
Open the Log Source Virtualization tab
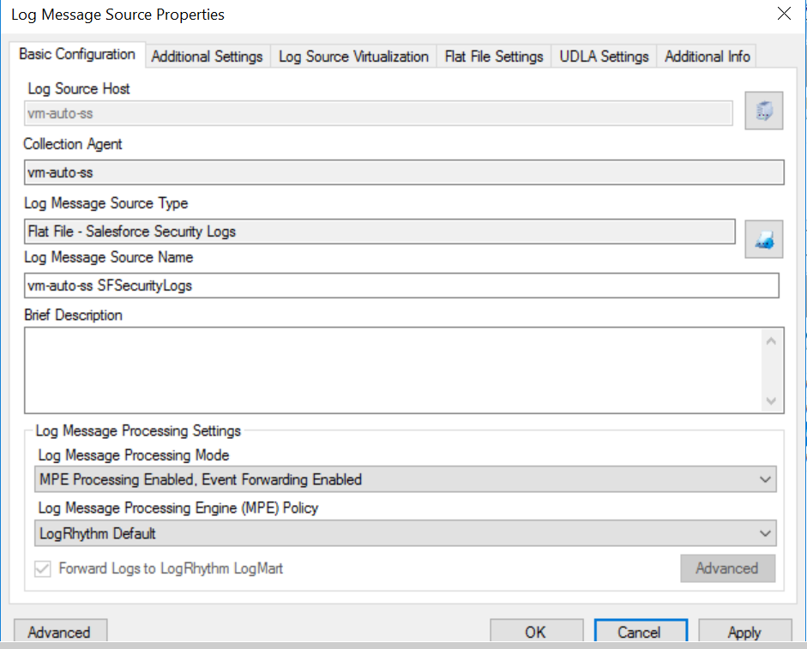(x=353, y=57)
